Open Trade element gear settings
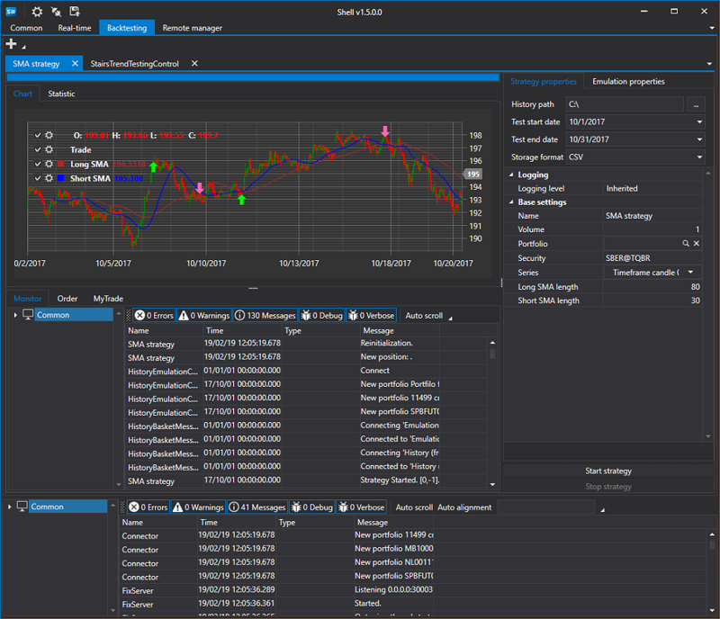 pos(49,150)
